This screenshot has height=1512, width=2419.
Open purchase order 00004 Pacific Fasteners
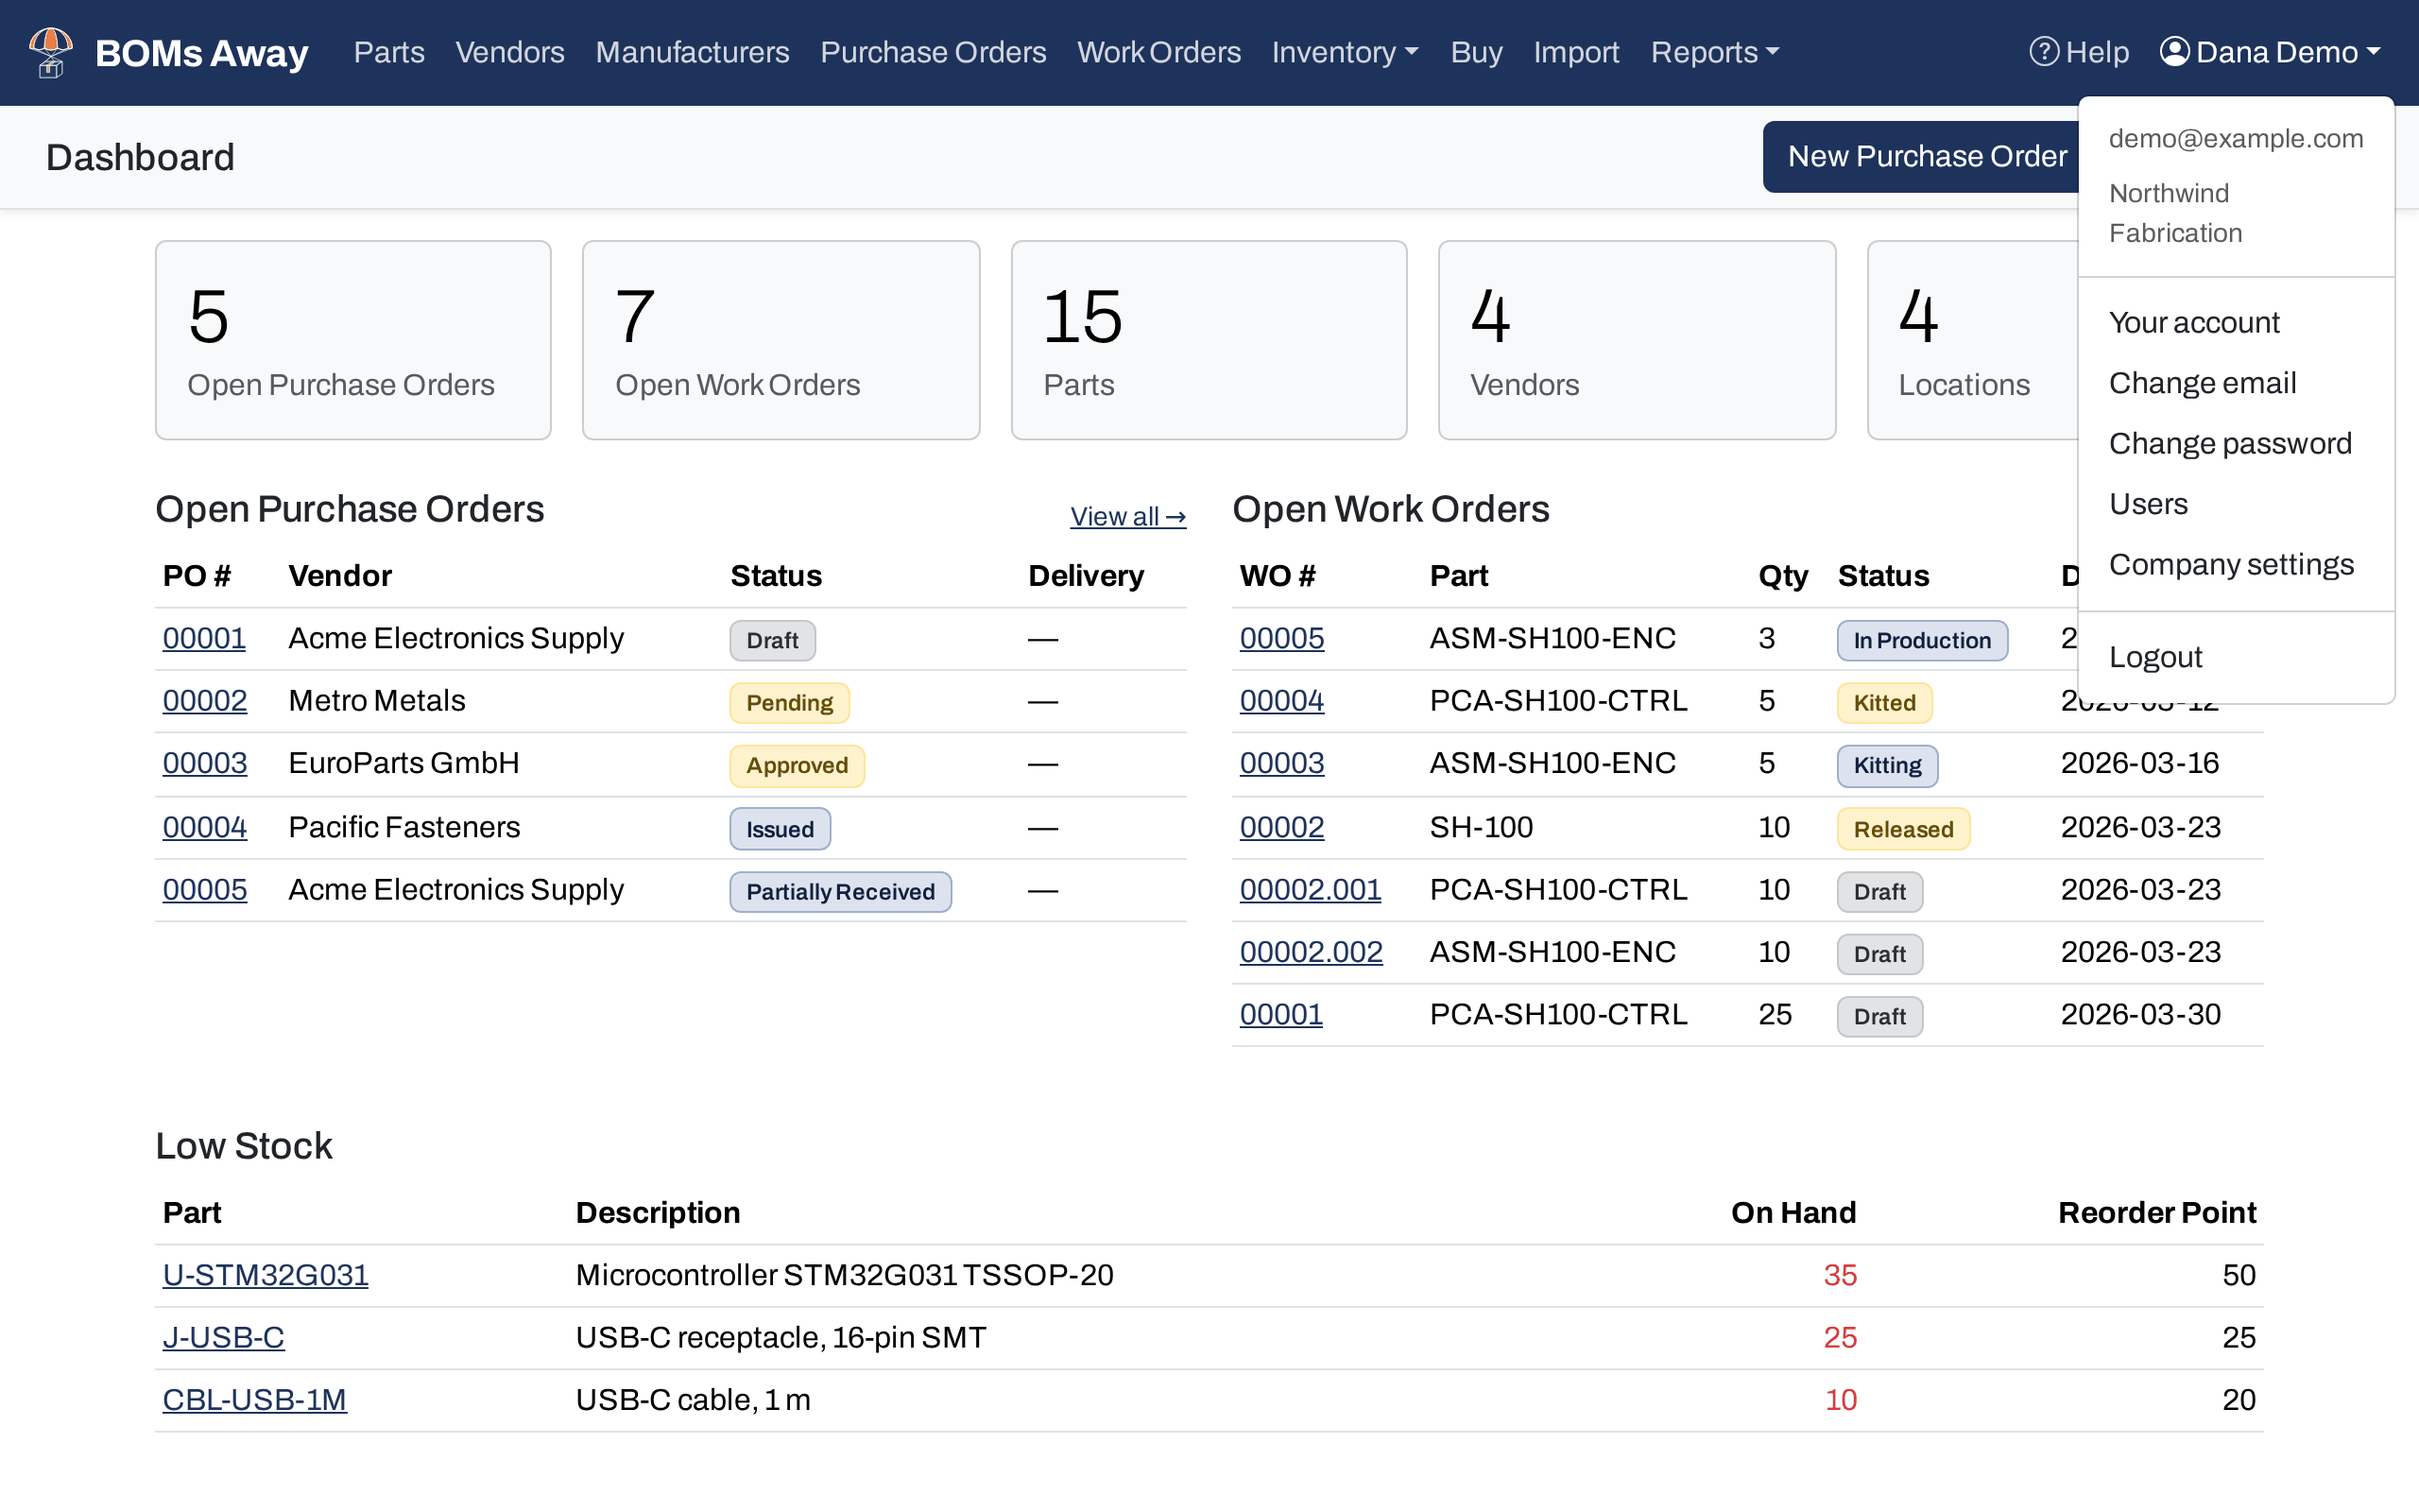[205, 827]
